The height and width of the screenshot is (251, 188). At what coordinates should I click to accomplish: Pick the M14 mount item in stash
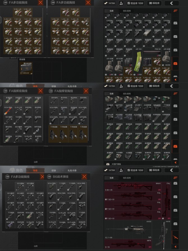(x=138, y=108)
